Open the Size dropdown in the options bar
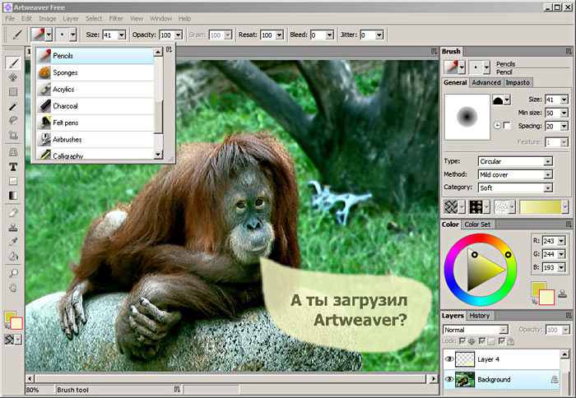Image resolution: width=576 pixels, height=398 pixels. coord(122,35)
